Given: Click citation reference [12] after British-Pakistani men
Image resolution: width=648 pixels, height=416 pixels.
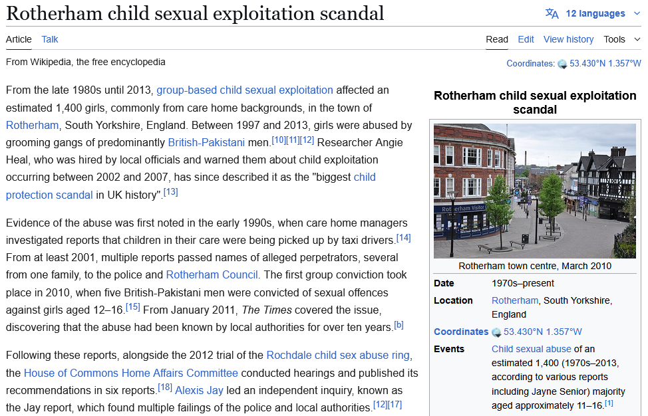Looking at the screenshot, I should click(307, 140).
